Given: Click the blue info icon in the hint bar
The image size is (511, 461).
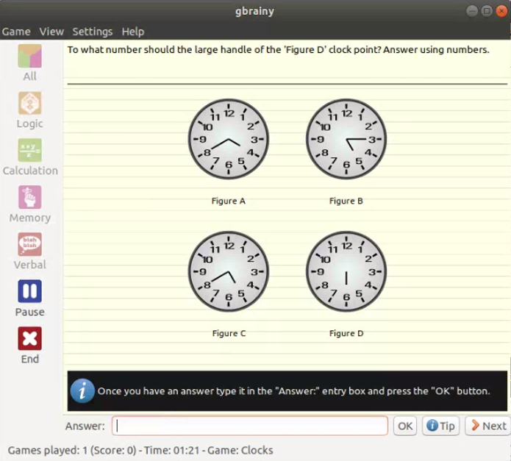Looking at the screenshot, I should pyautogui.click(x=82, y=390).
